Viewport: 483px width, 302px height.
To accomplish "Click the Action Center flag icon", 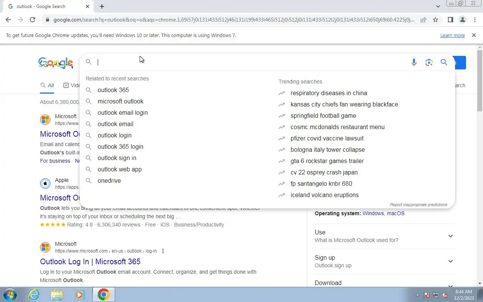I will point(427,295).
